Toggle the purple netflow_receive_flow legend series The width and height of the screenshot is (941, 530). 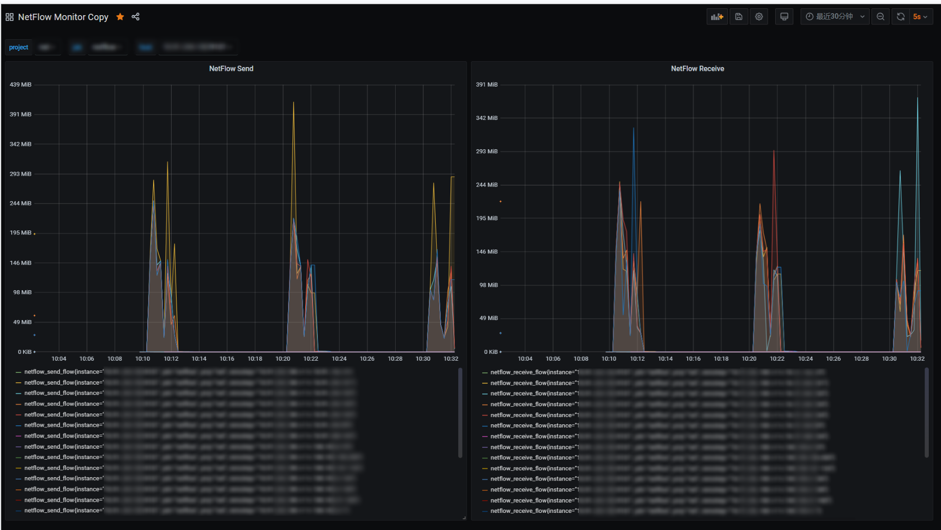485,447
